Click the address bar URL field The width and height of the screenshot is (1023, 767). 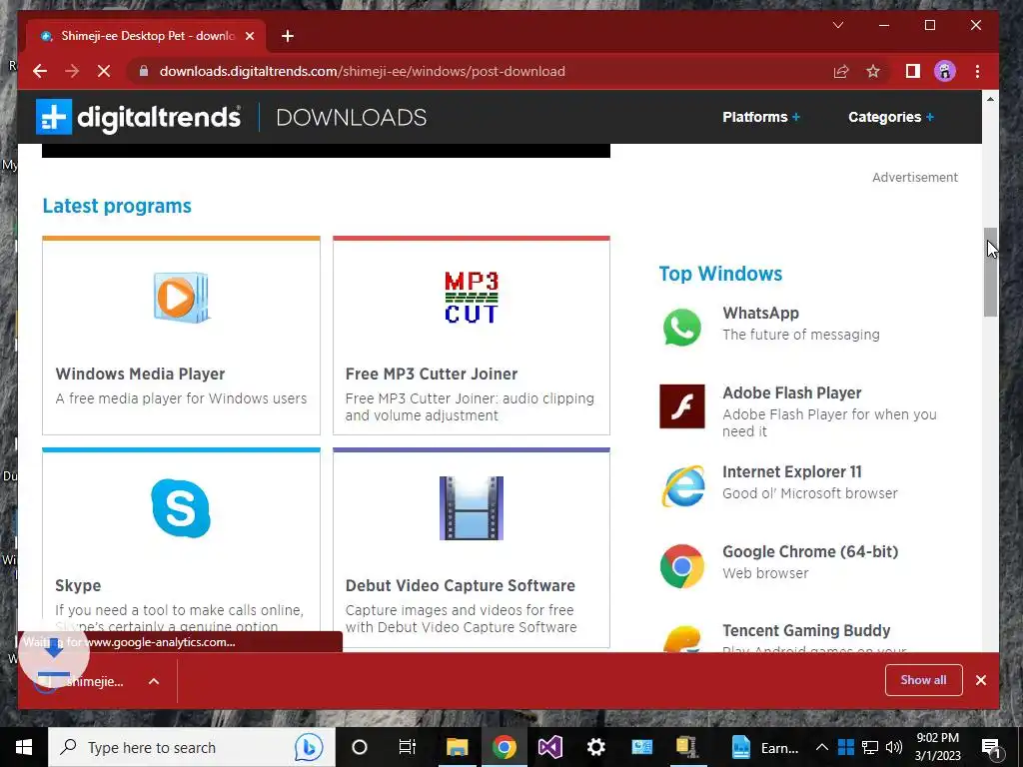[483, 71]
